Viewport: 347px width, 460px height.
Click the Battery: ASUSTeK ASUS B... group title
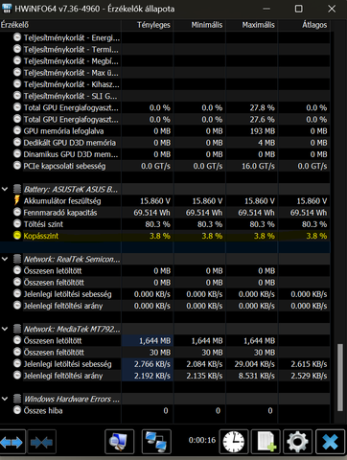tap(71, 190)
